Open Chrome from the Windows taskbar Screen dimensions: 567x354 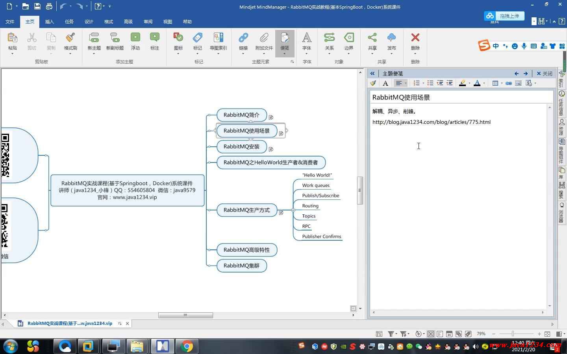(187, 346)
